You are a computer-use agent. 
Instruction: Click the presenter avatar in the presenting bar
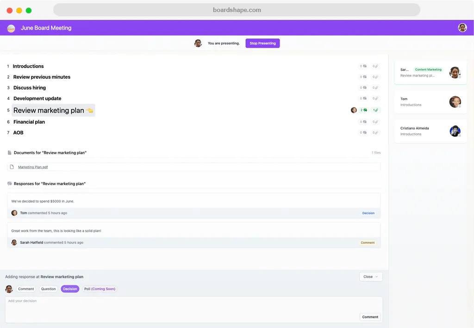point(198,43)
